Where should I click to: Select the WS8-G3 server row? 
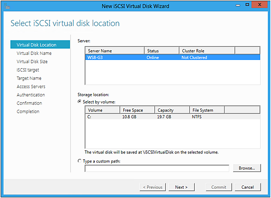(173, 58)
